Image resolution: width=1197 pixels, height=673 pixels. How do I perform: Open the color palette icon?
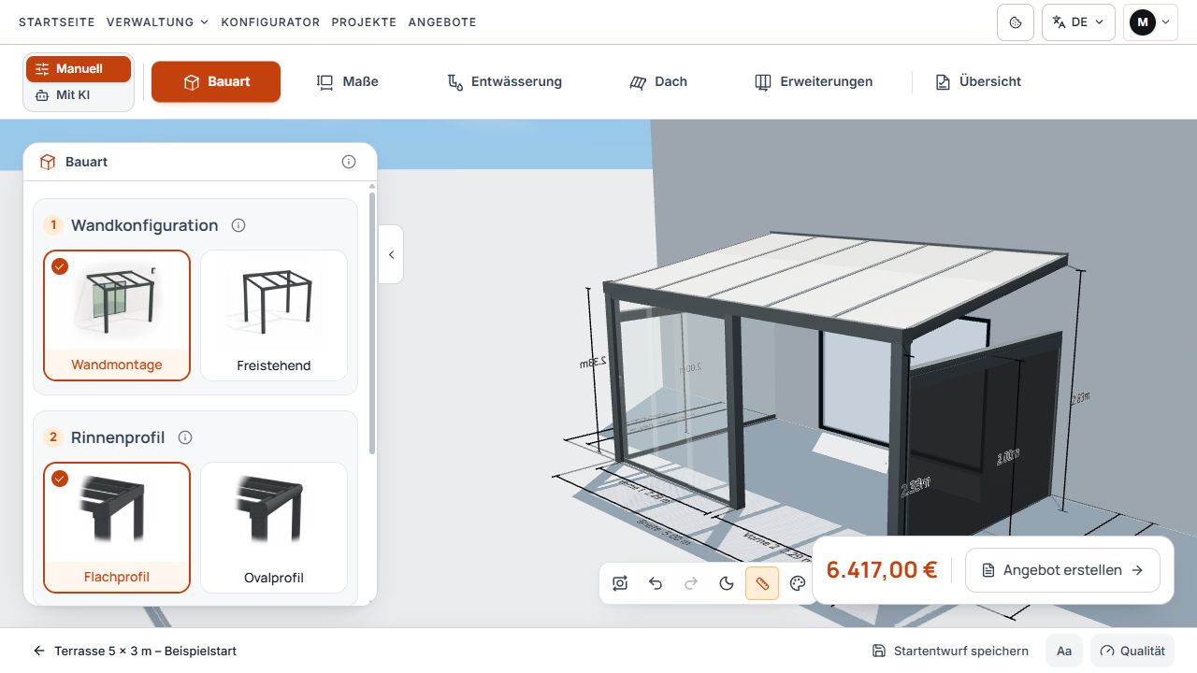tap(798, 584)
